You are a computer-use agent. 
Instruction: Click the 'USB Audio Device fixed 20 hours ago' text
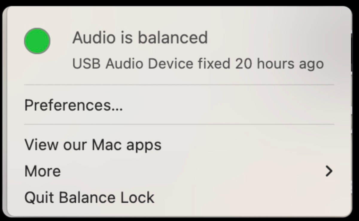point(198,63)
